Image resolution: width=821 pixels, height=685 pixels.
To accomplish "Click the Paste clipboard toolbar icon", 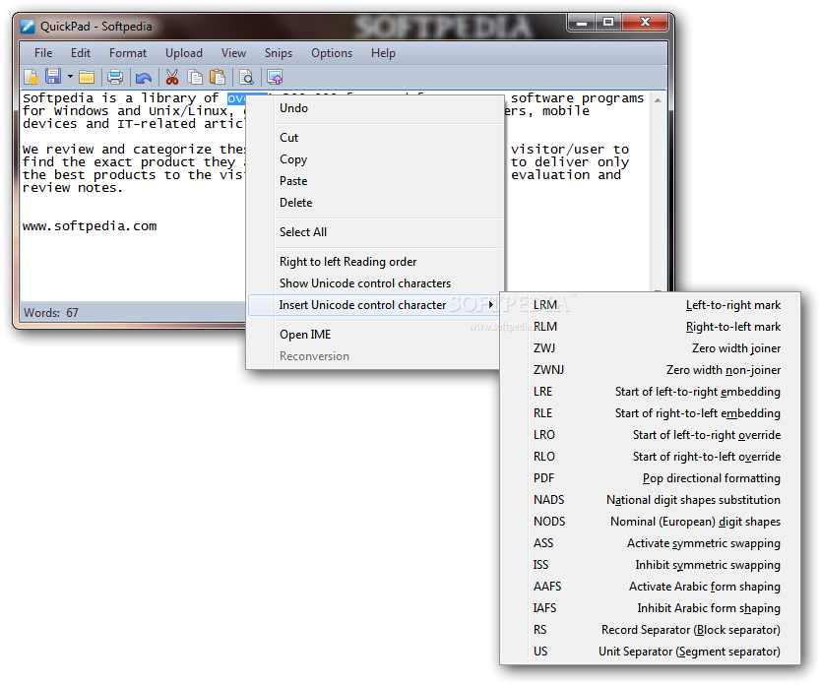I will [x=218, y=78].
